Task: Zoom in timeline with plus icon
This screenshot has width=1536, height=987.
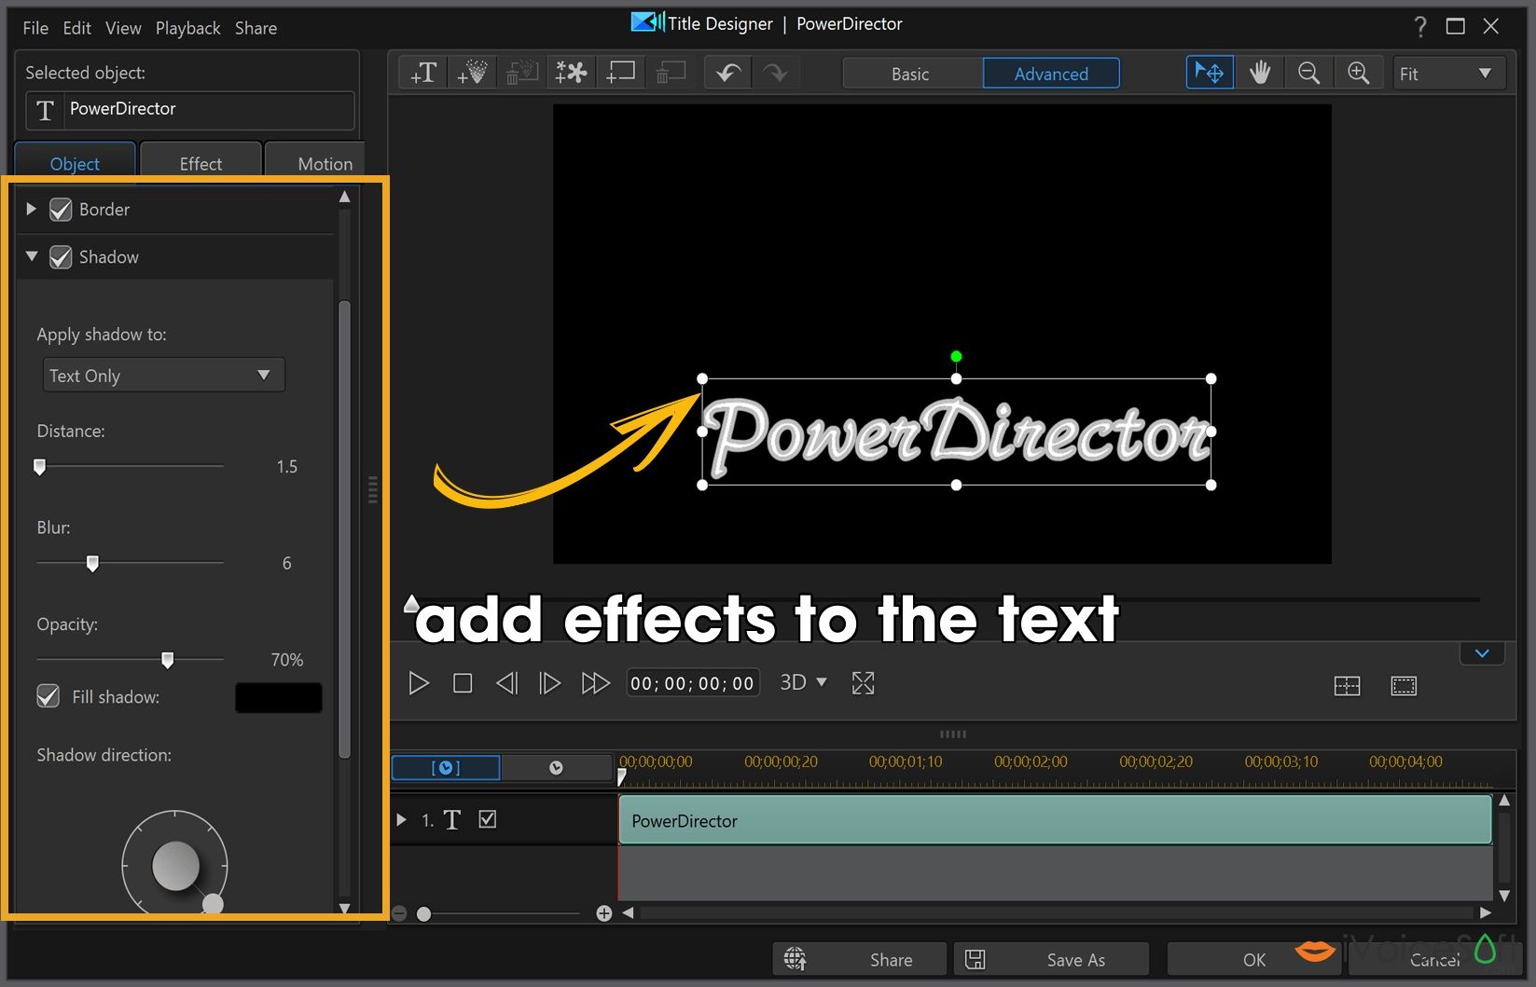Action: (604, 914)
